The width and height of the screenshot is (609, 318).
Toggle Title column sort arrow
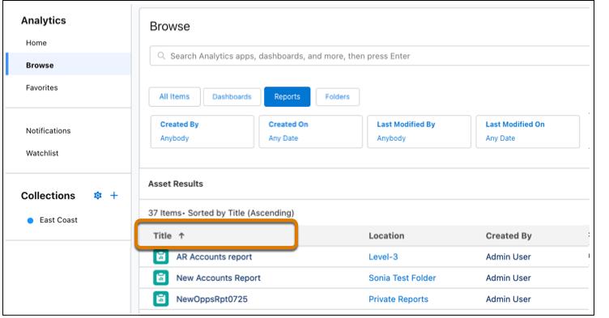181,235
